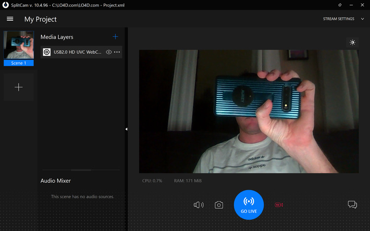The width and height of the screenshot is (370, 231).
Task: Toggle visibility of USB2.0 HD UVC webcam layer
Action: 109,52
